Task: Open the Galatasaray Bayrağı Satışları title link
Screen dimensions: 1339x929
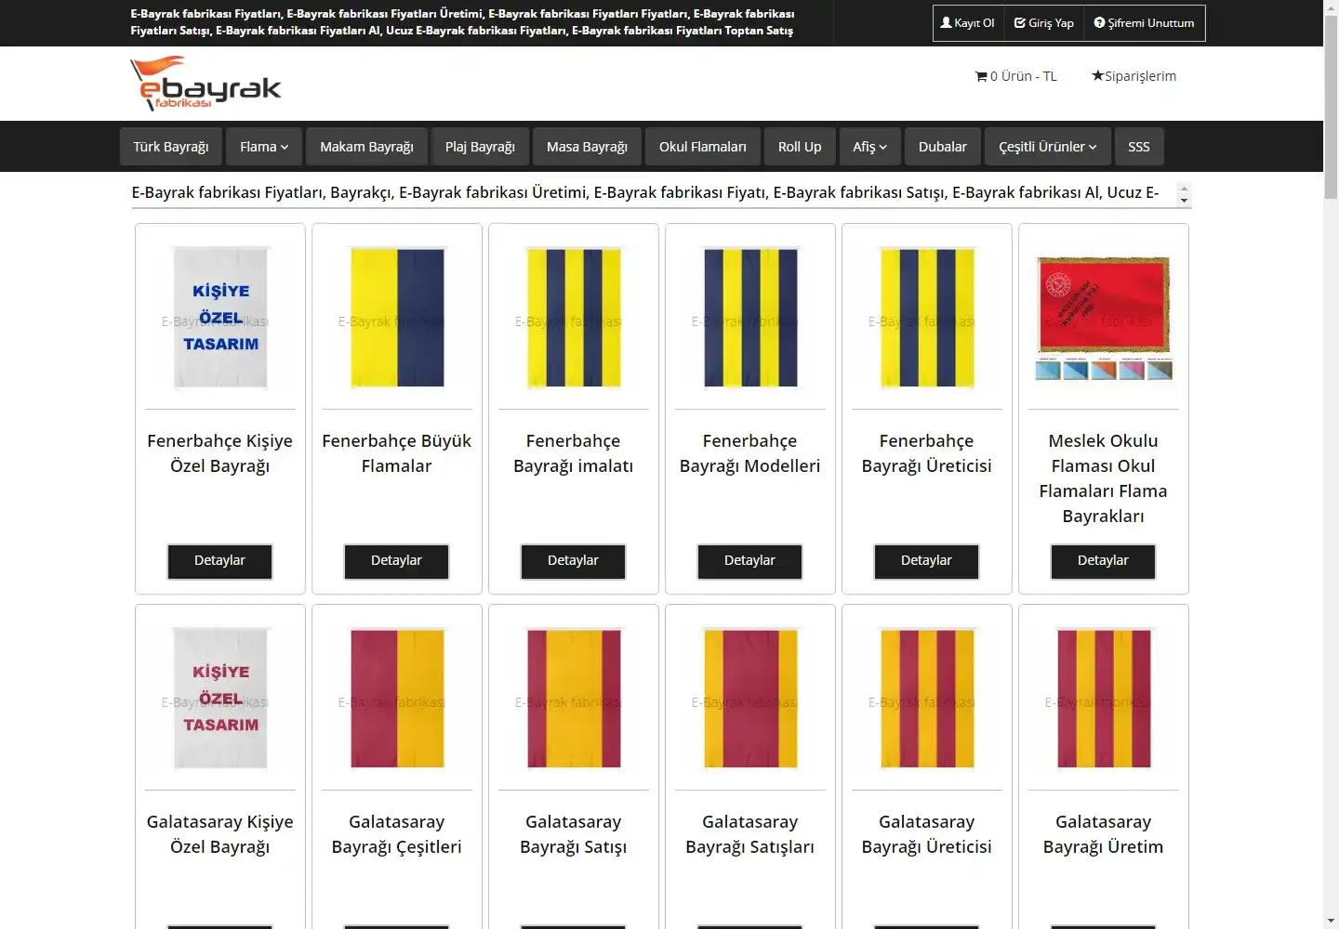Action: tap(749, 834)
